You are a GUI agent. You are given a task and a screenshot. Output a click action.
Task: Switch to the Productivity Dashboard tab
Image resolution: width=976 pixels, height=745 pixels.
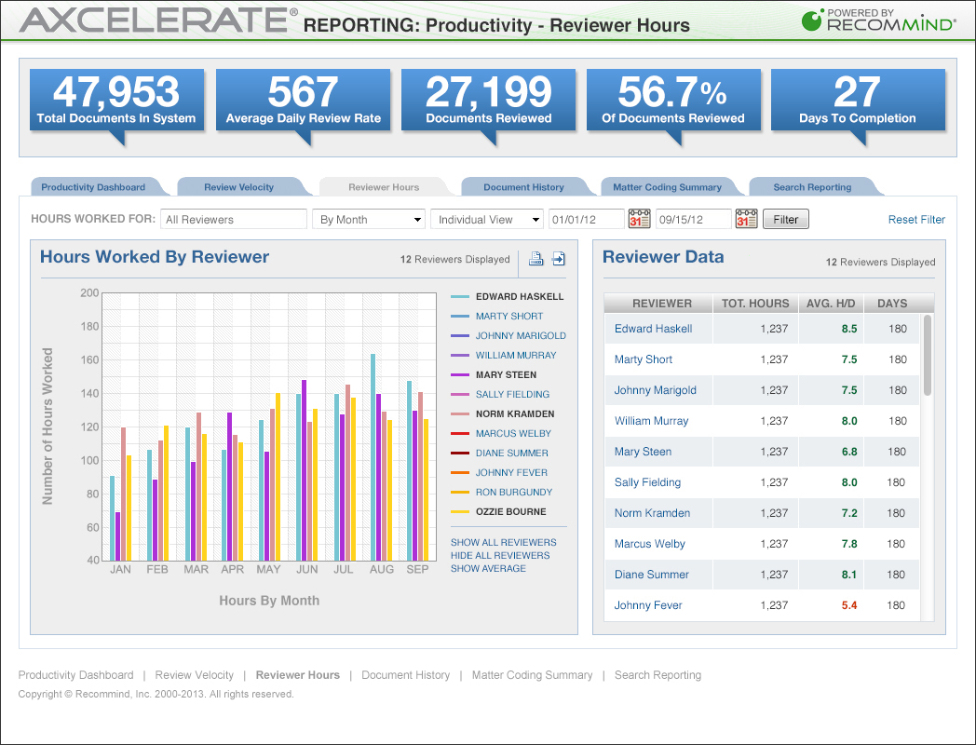[x=93, y=187]
